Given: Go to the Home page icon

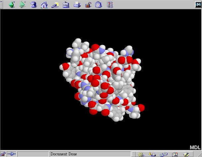Looking at the screenshot, I should (x=44, y=5).
